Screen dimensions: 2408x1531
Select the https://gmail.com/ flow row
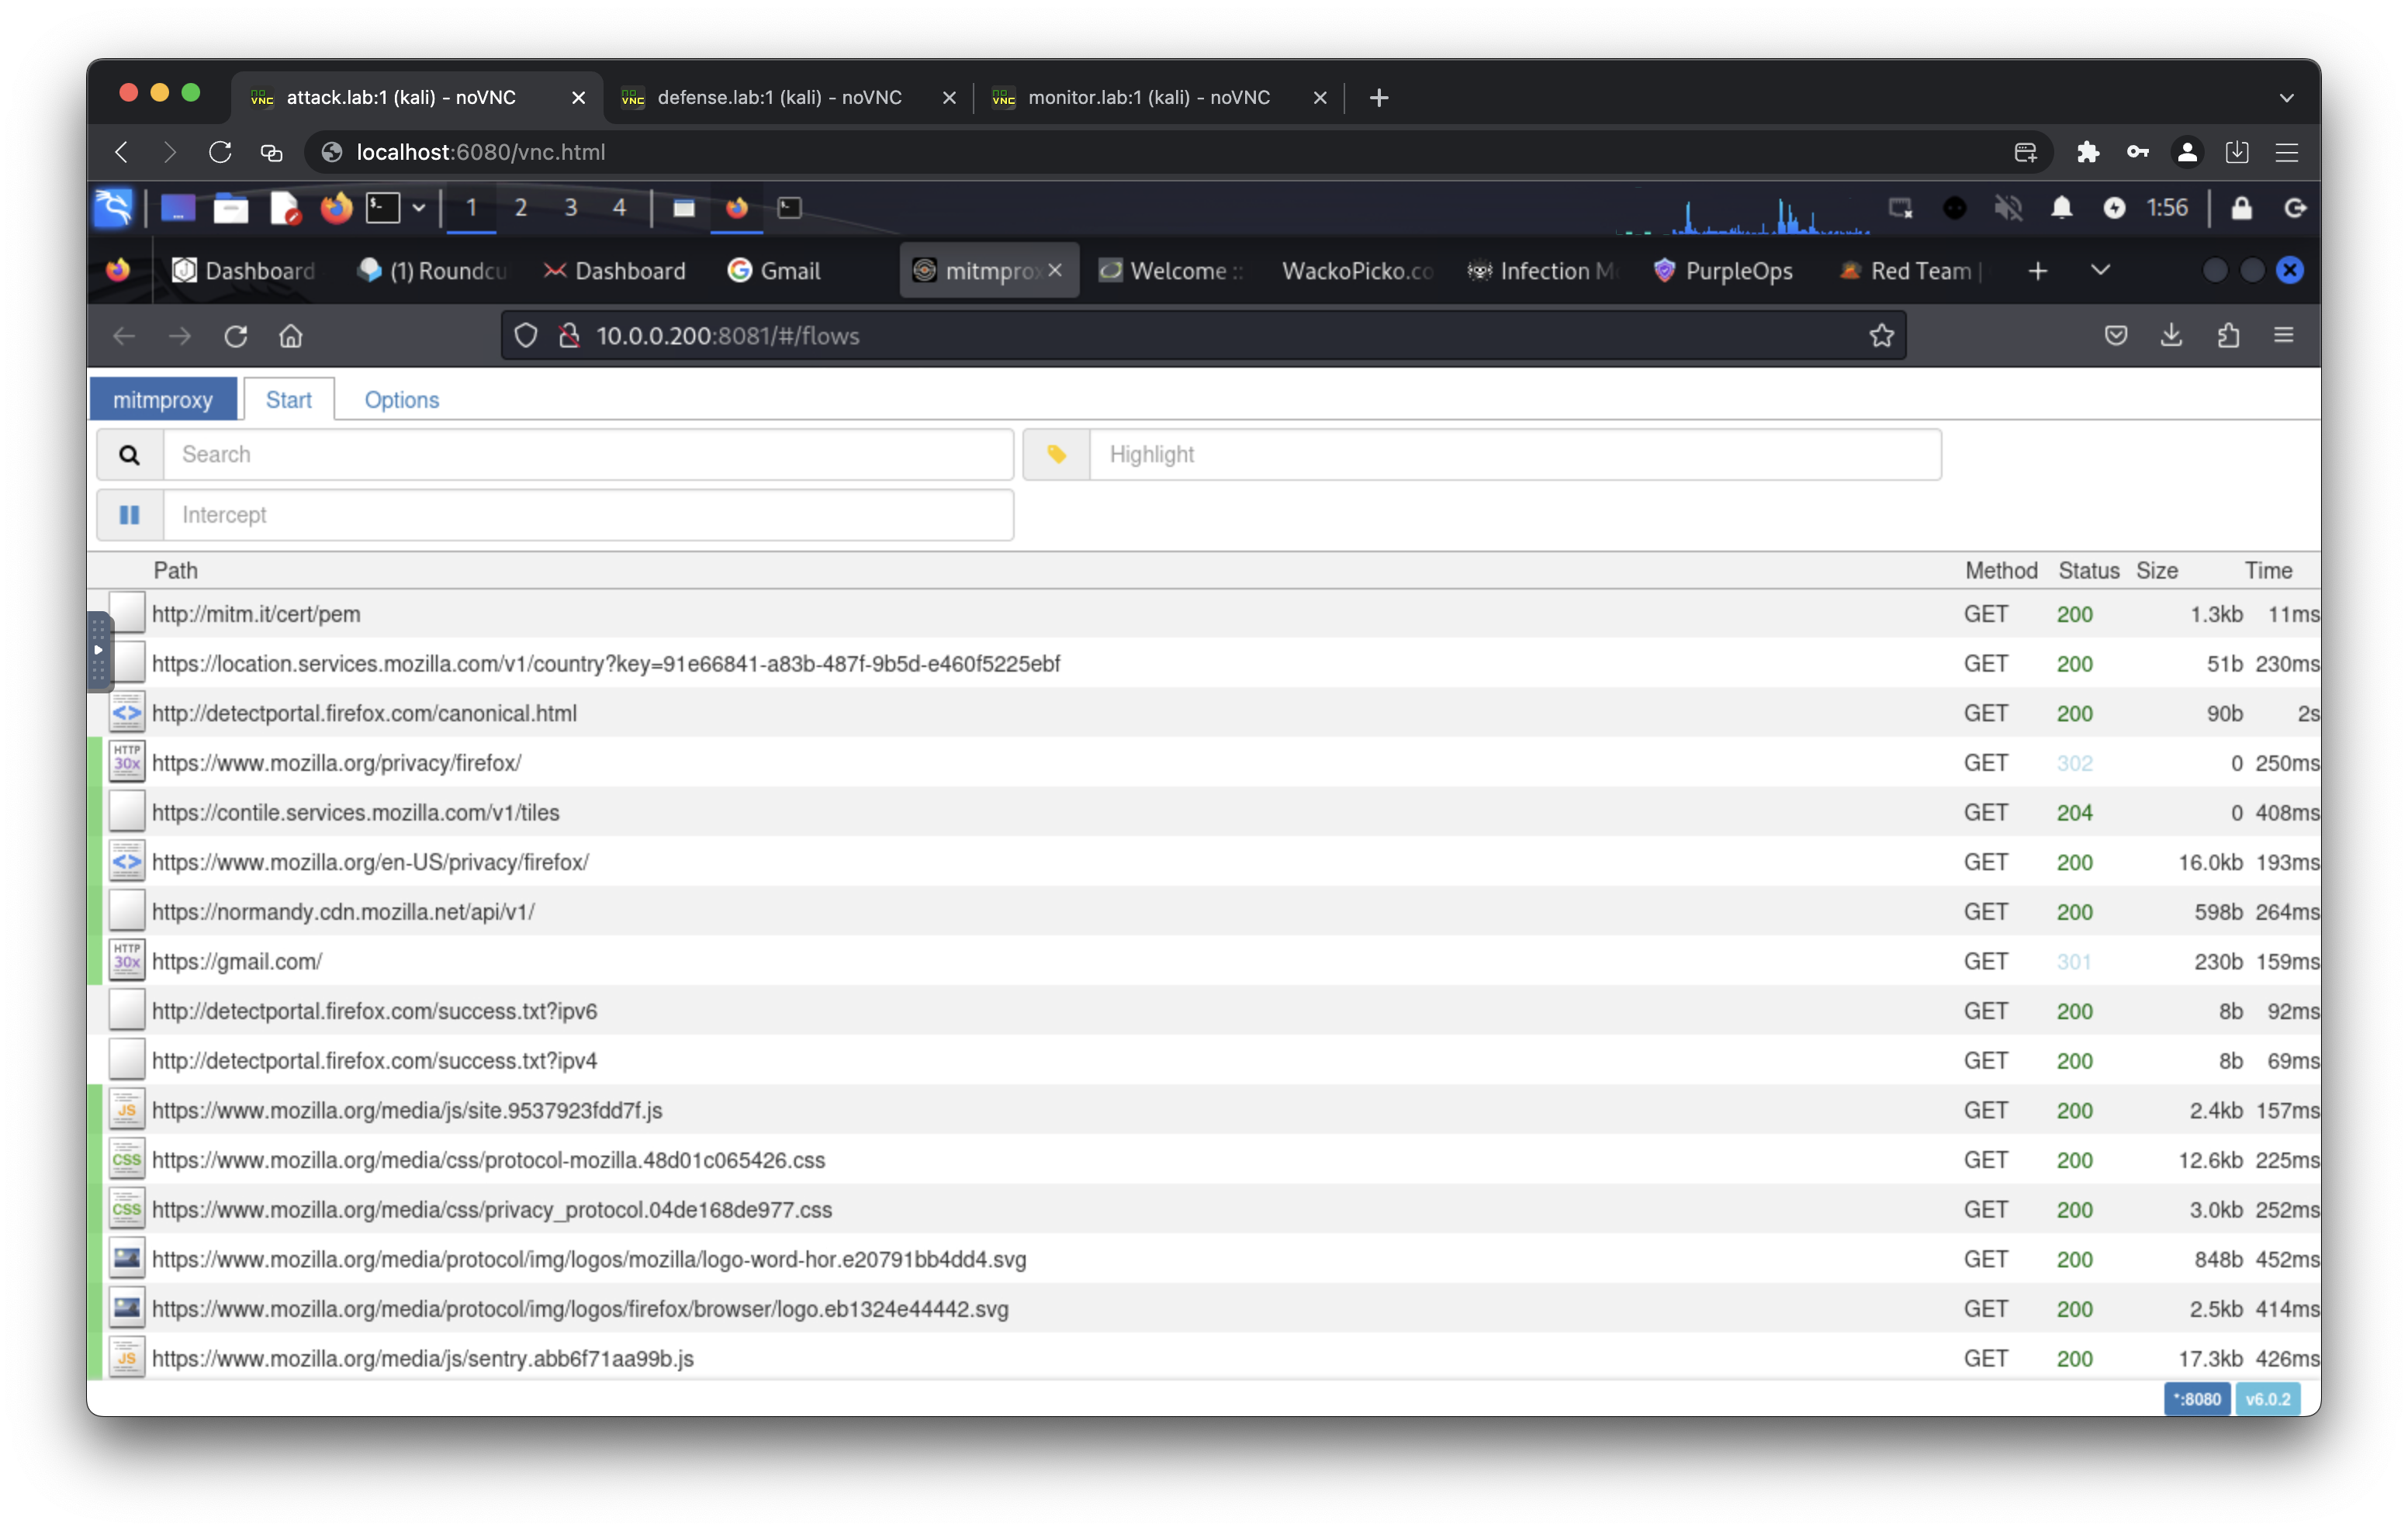tap(237, 962)
